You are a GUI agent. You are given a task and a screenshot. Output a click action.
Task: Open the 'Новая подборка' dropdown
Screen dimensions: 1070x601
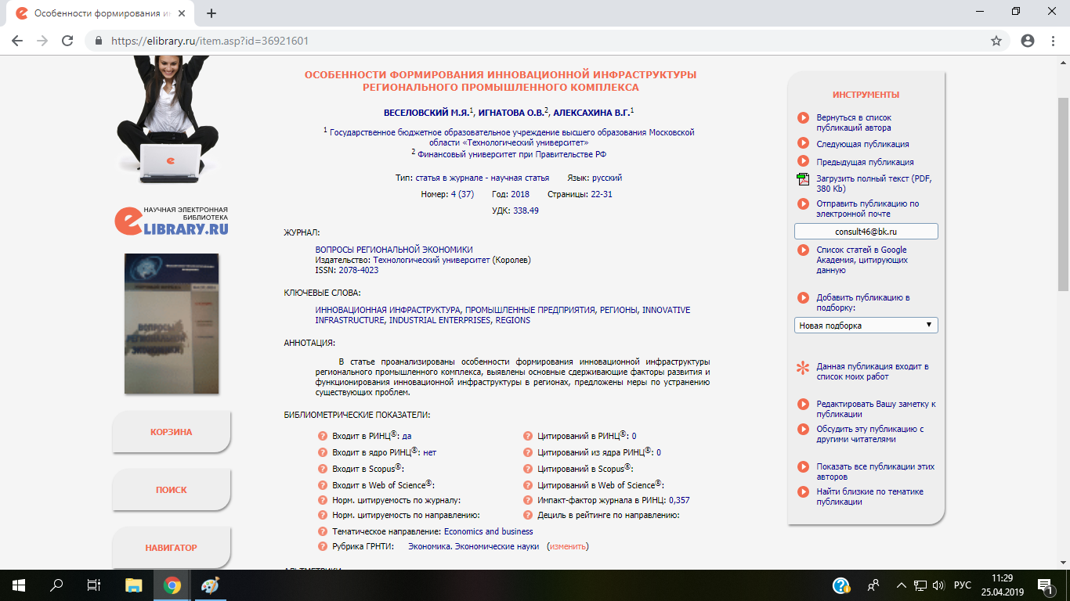pyautogui.click(x=866, y=326)
